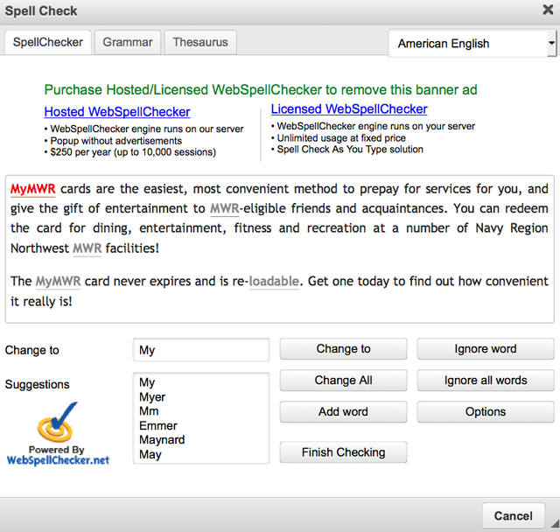Open spell check Options
Screen dimensions: 560x532
tap(486, 411)
